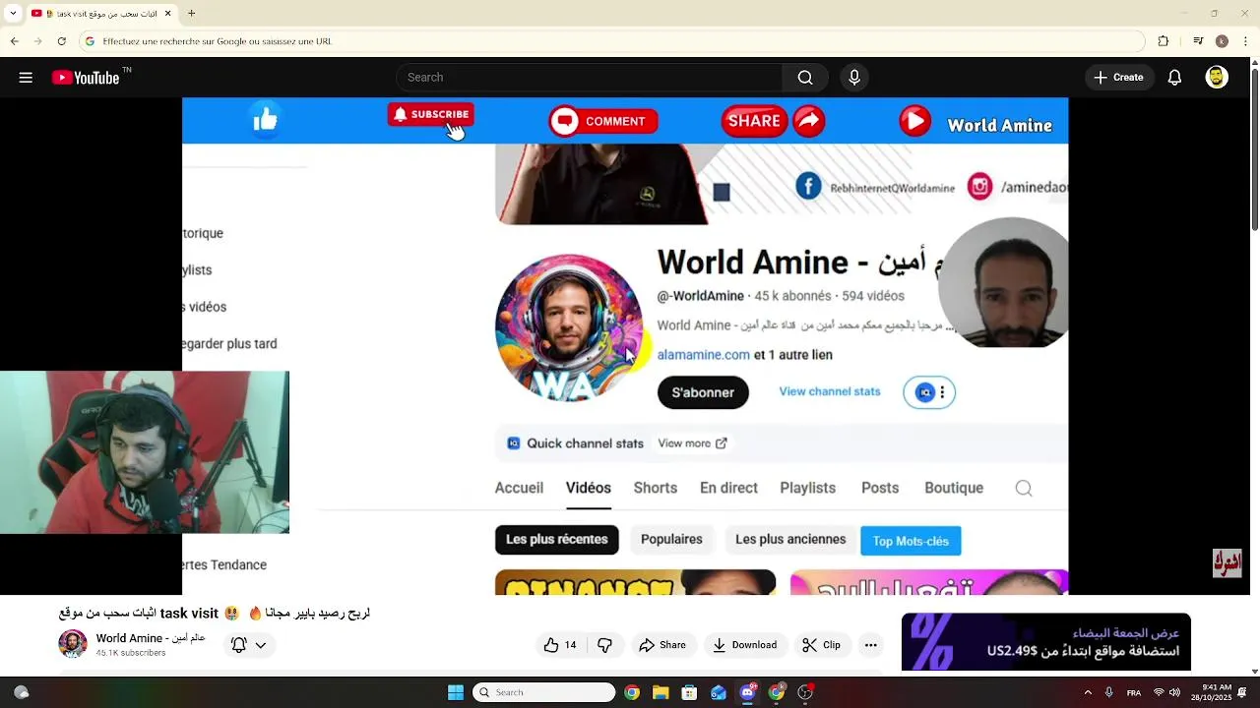Click Playlists tab in the video
Viewport: 1260px width, 708px height.
[808, 488]
